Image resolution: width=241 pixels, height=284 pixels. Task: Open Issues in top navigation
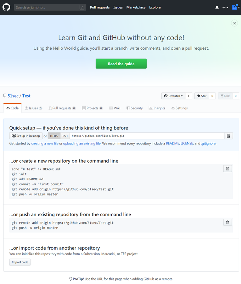pos(118,7)
